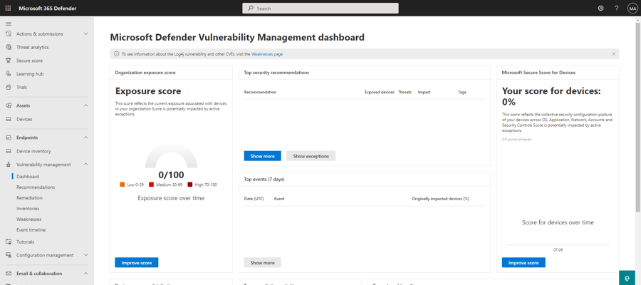Click the page vertical scrollbar
This screenshot has width=641, height=285.
(638, 117)
